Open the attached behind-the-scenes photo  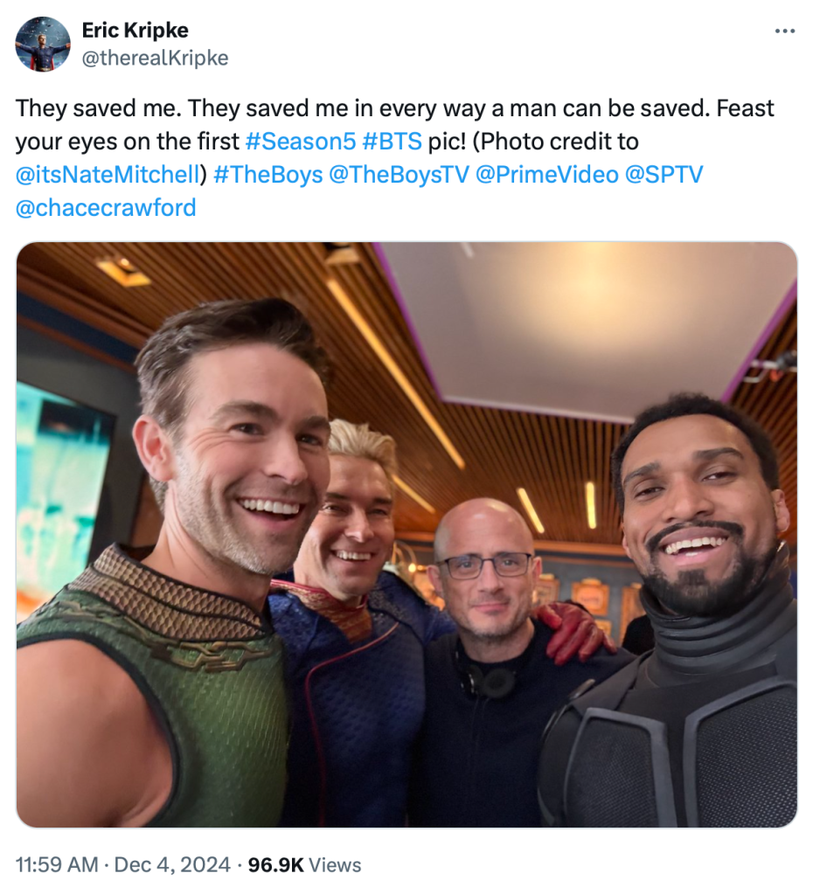pos(406,534)
